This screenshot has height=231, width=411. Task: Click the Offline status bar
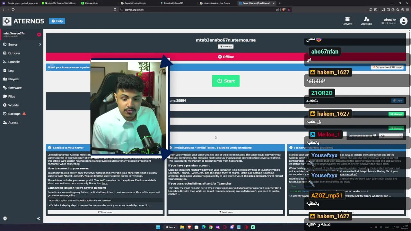[226, 57]
